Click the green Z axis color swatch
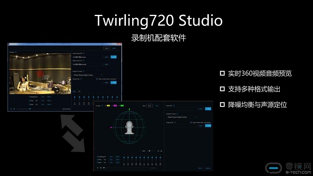The width and height of the screenshot is (313, 176). 122,106
